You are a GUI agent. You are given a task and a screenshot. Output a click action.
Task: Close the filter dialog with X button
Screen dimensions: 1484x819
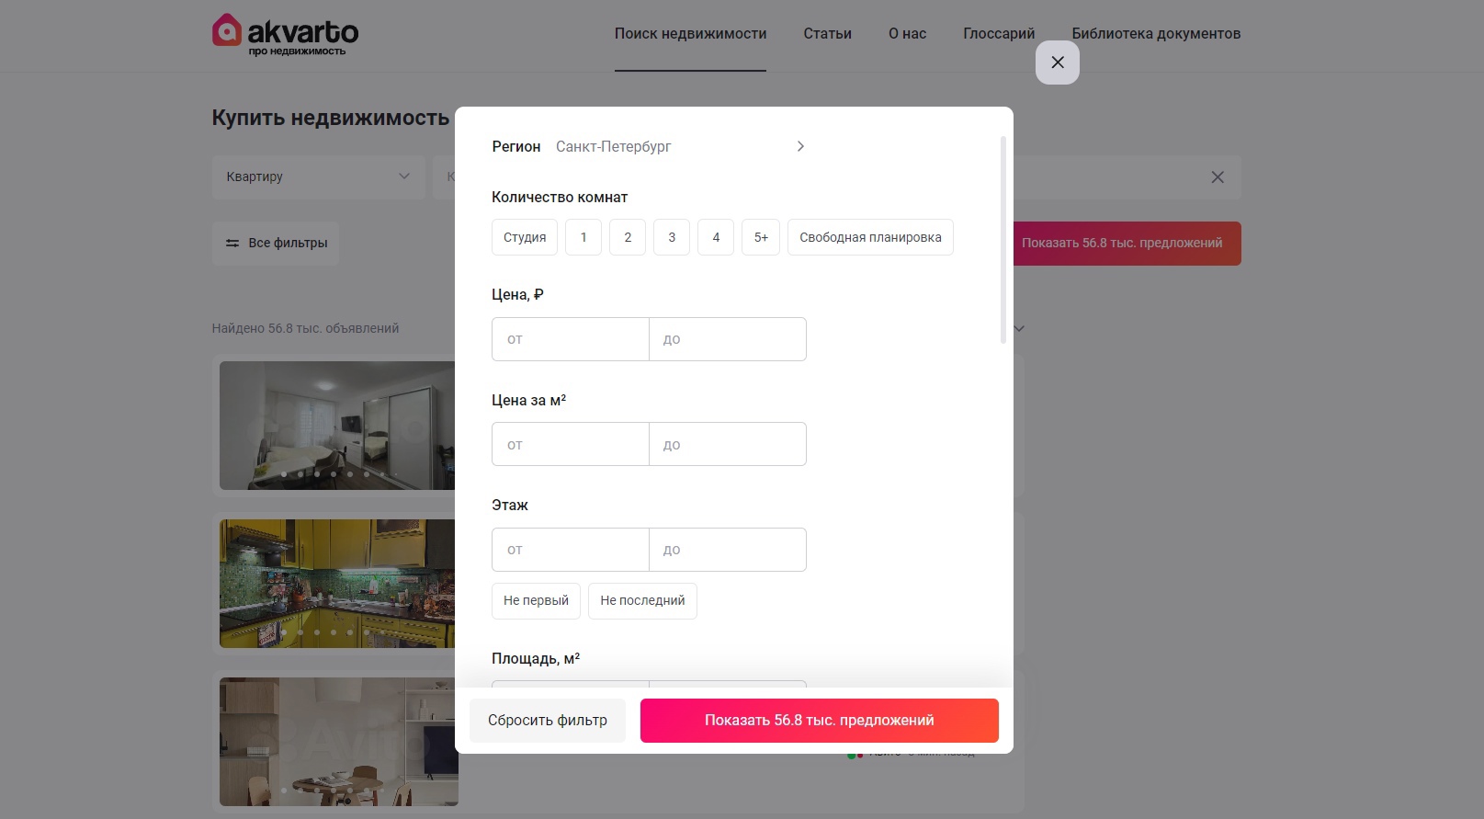pyautogui.click(x=1058, y=63)
